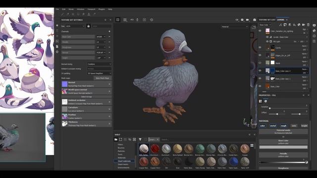Adjust the Metallic gradient slider
This screenshot has height=178, width=317.
coord(283,162)
